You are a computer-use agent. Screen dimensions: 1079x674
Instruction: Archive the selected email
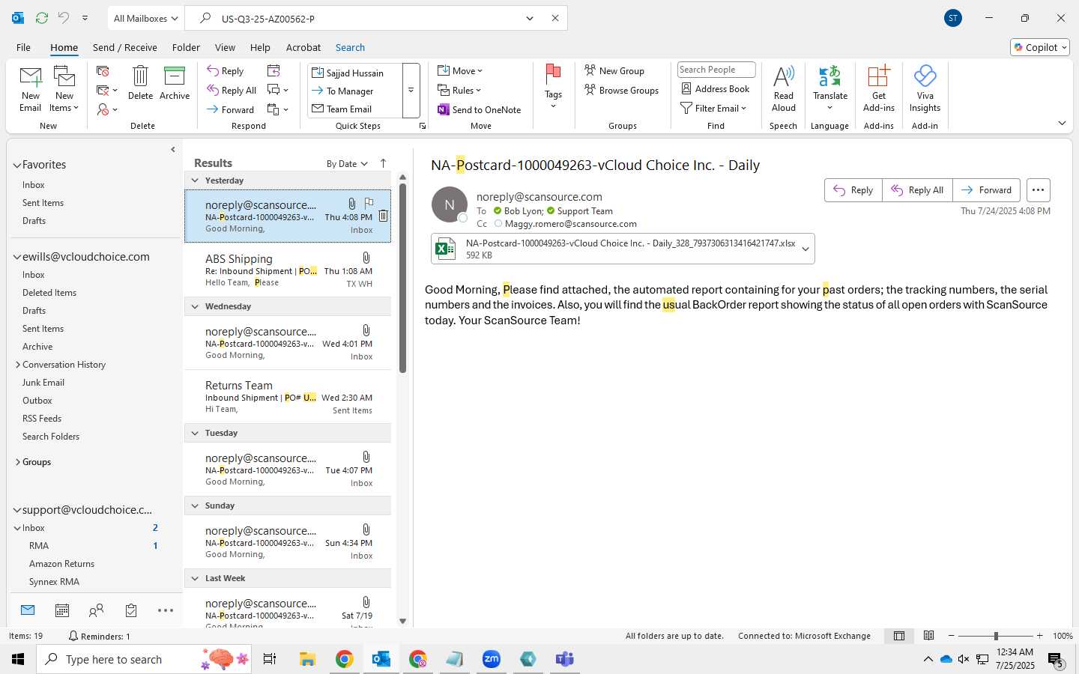pos(175,82)
